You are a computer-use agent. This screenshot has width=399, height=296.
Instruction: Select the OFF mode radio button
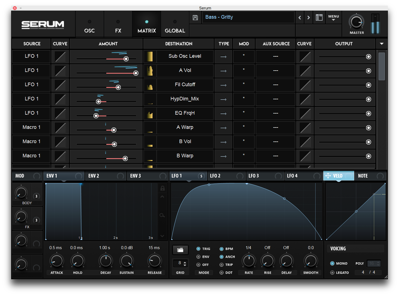pos(198,265)
